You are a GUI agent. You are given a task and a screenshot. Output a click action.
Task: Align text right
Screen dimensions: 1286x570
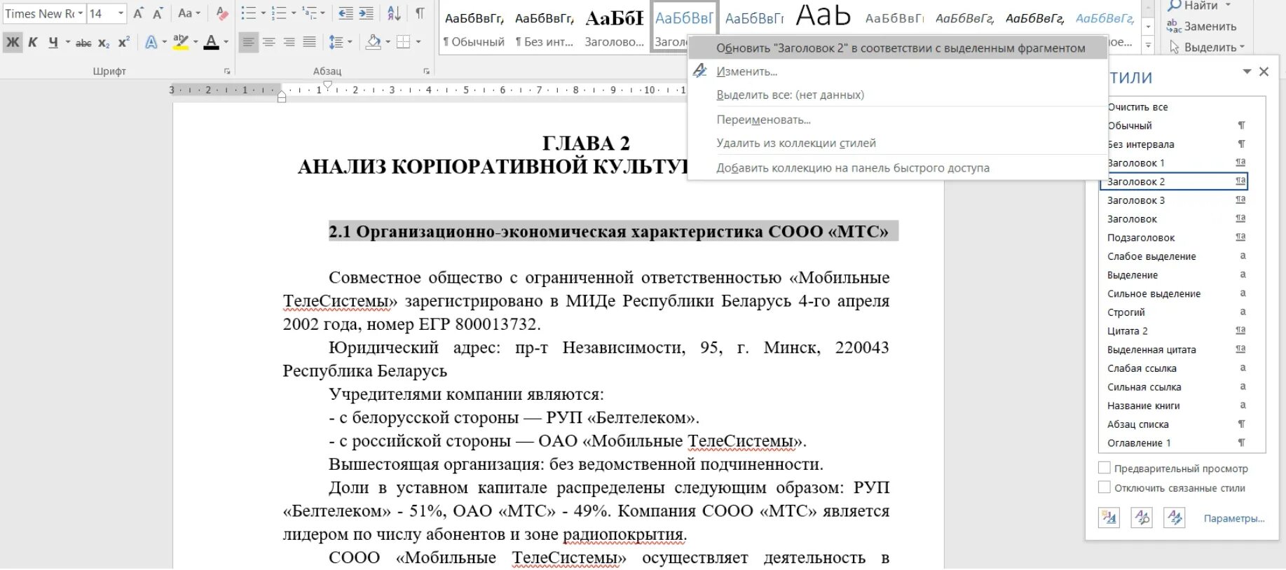pos(289,43)
